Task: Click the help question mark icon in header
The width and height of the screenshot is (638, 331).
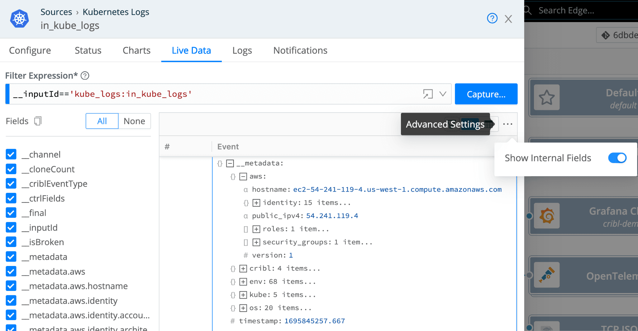Action: pos(492,18)
